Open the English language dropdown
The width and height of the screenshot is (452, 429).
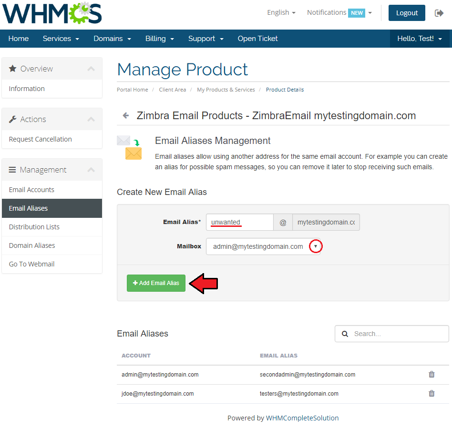click(281, 13)
